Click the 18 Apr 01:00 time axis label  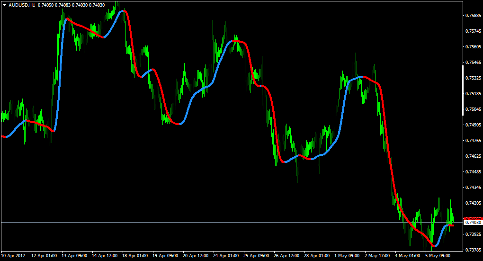click(135, 256)
